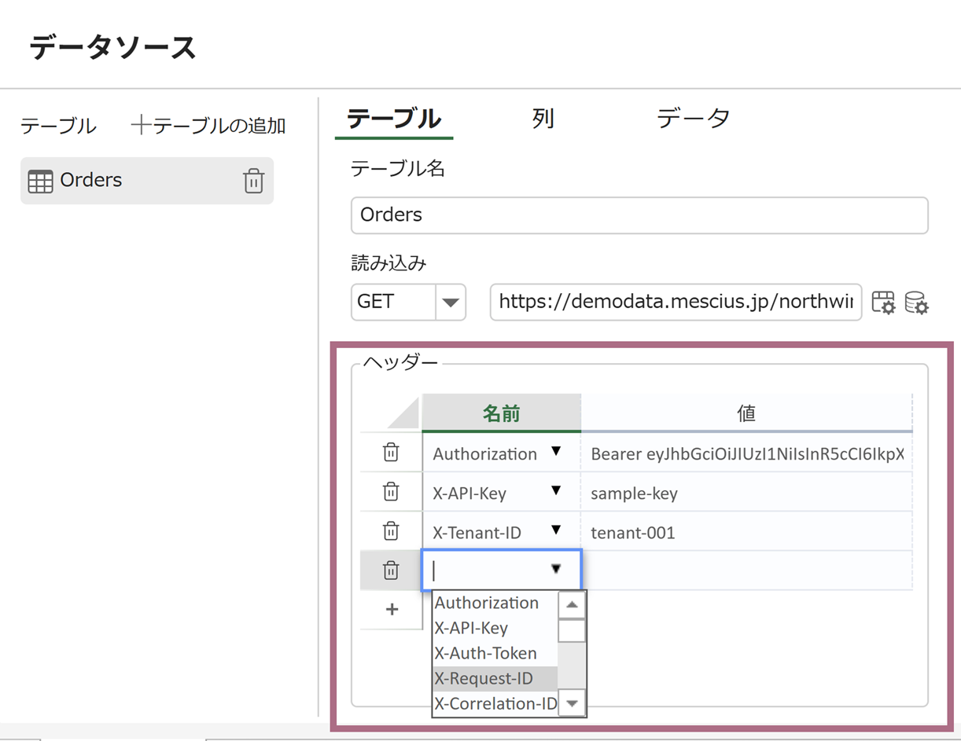The image size is (961, 741).
Task: Click plus icon for adding table
Action: click(141, 125)
